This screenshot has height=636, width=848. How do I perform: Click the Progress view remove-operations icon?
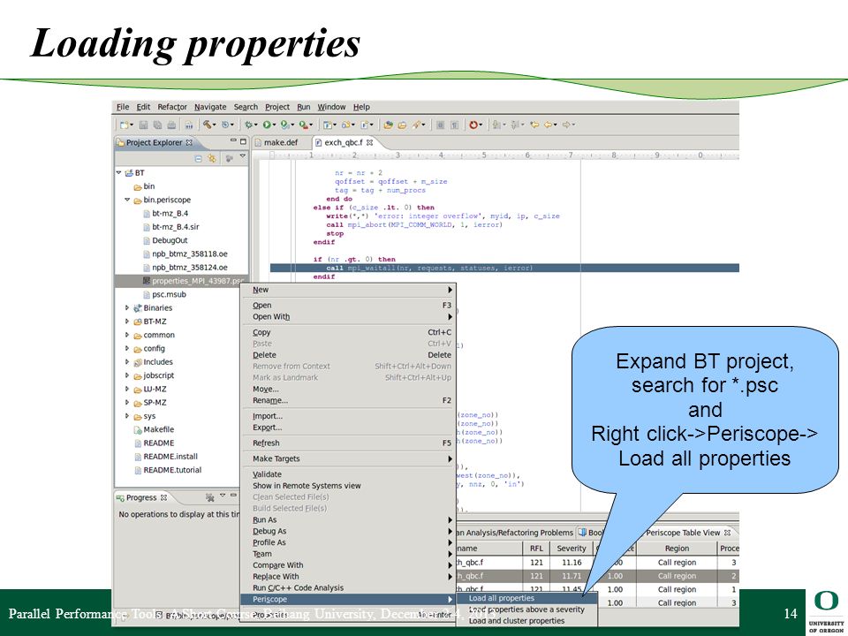tap(210, 497)
